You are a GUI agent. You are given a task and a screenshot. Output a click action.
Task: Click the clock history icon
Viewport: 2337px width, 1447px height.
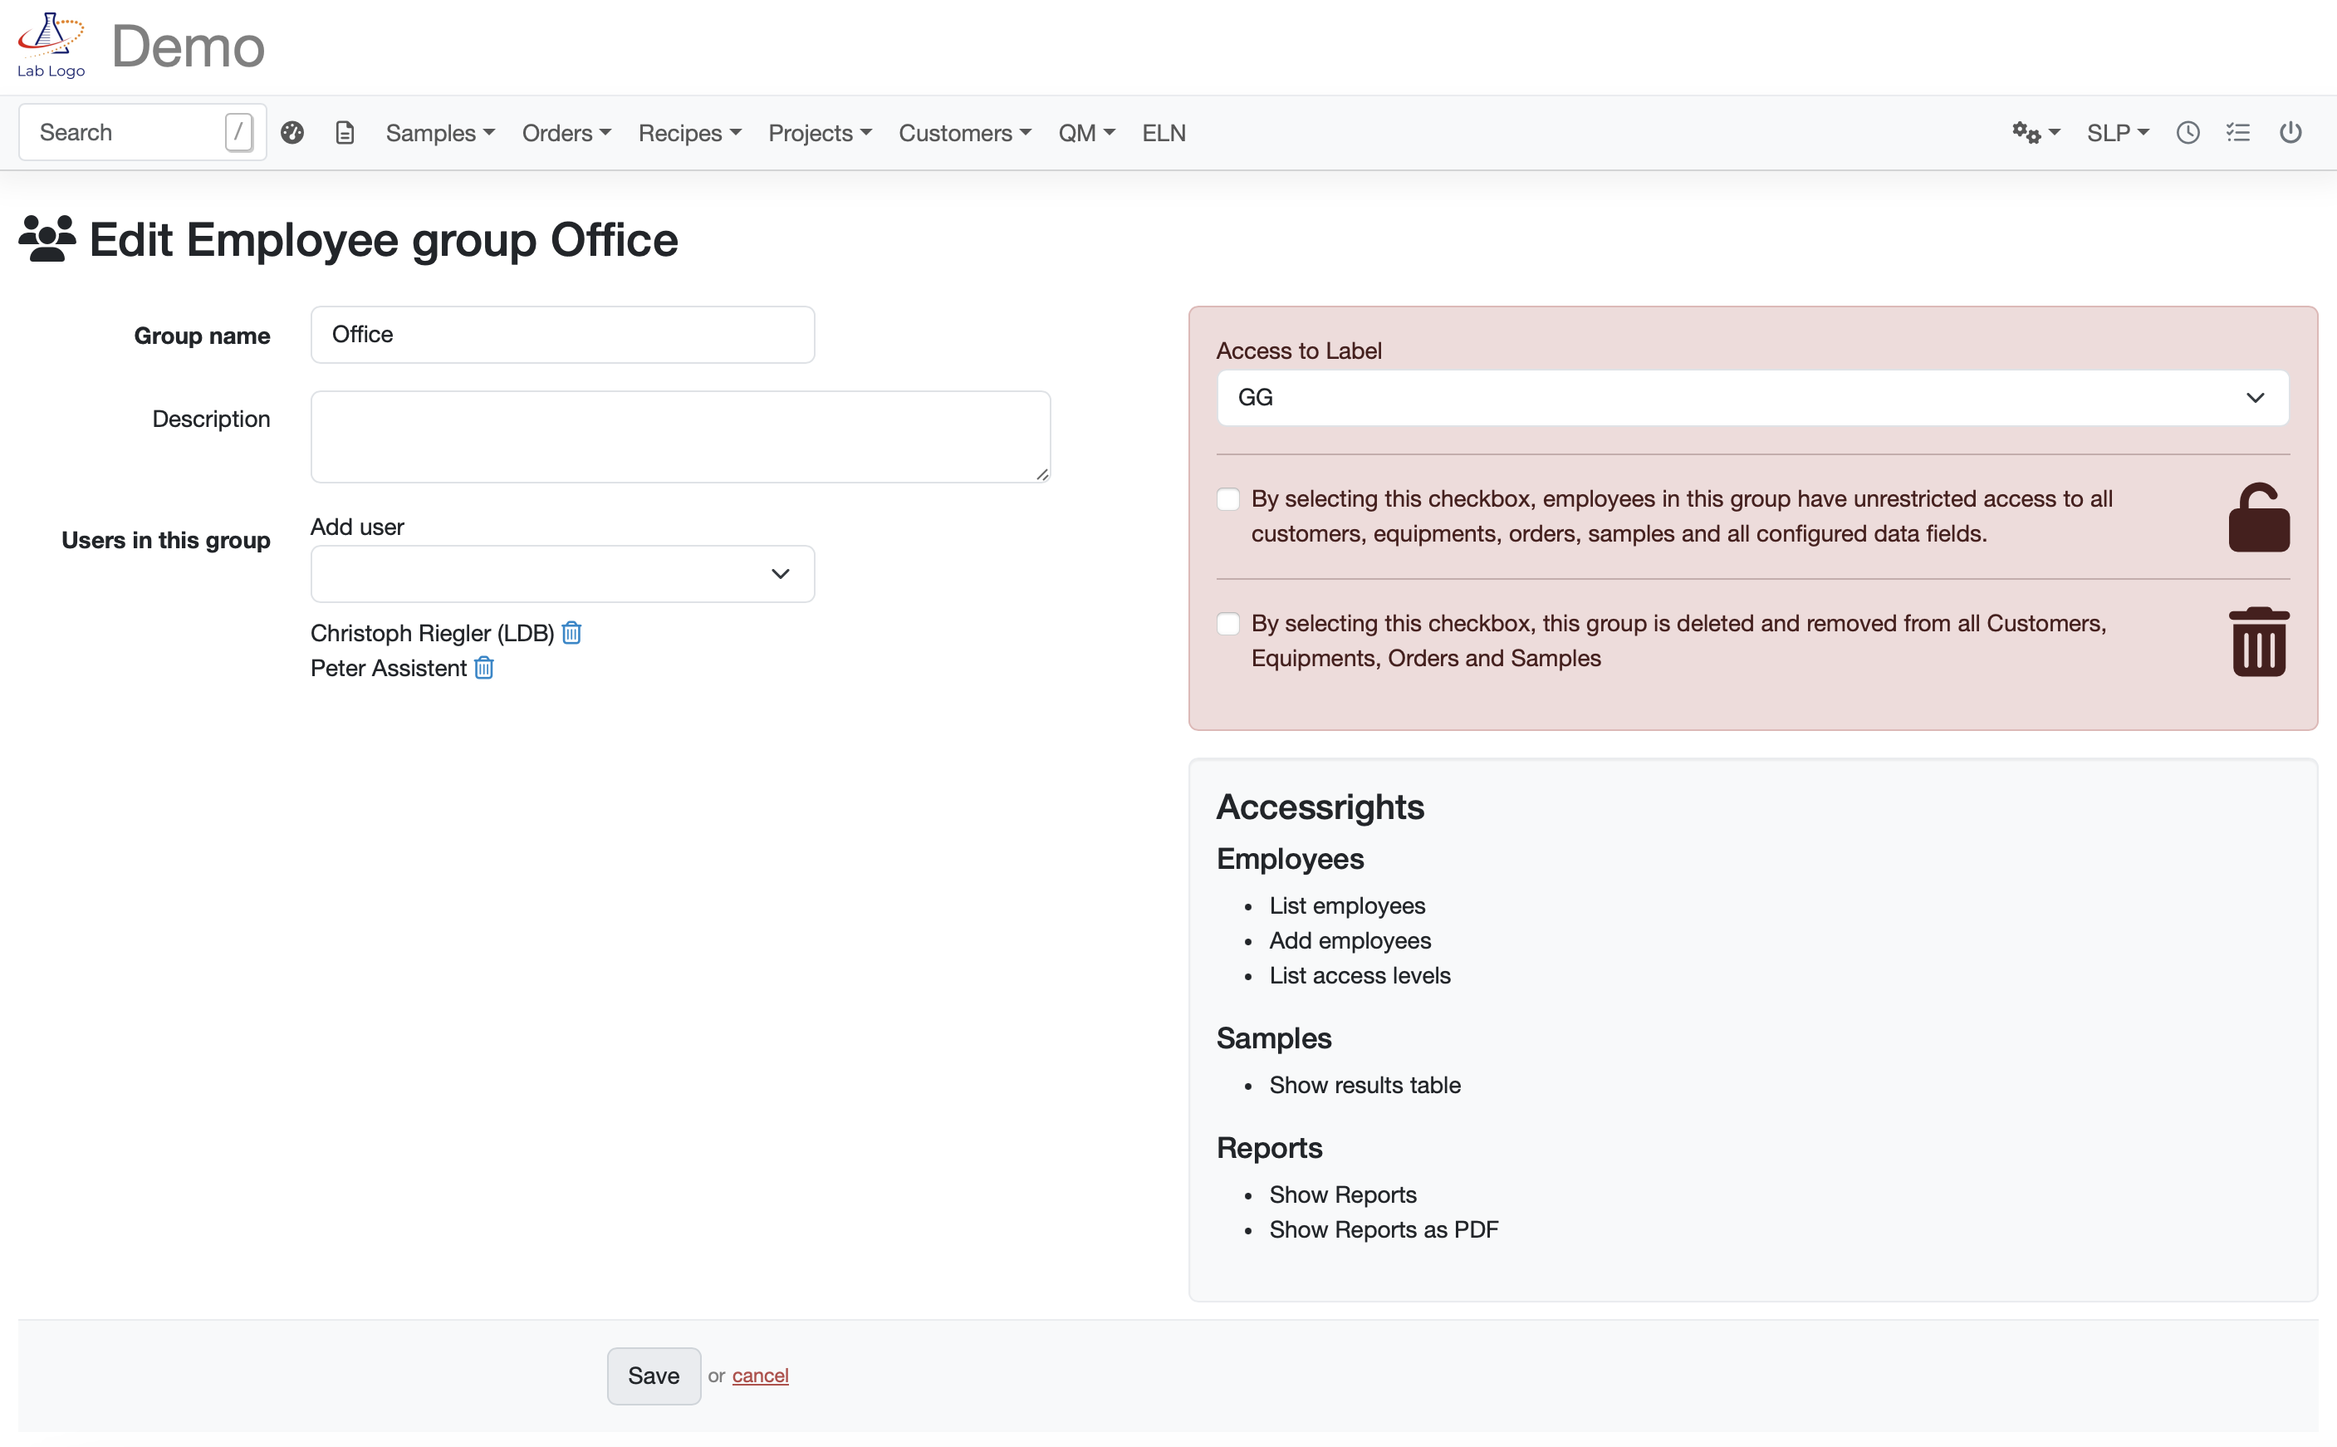click(x=2187, y=132)
